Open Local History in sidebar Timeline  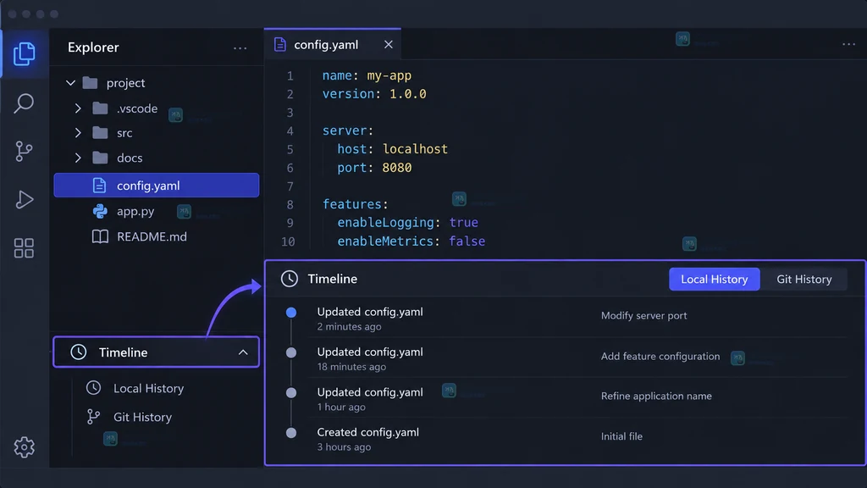(148, 388)
